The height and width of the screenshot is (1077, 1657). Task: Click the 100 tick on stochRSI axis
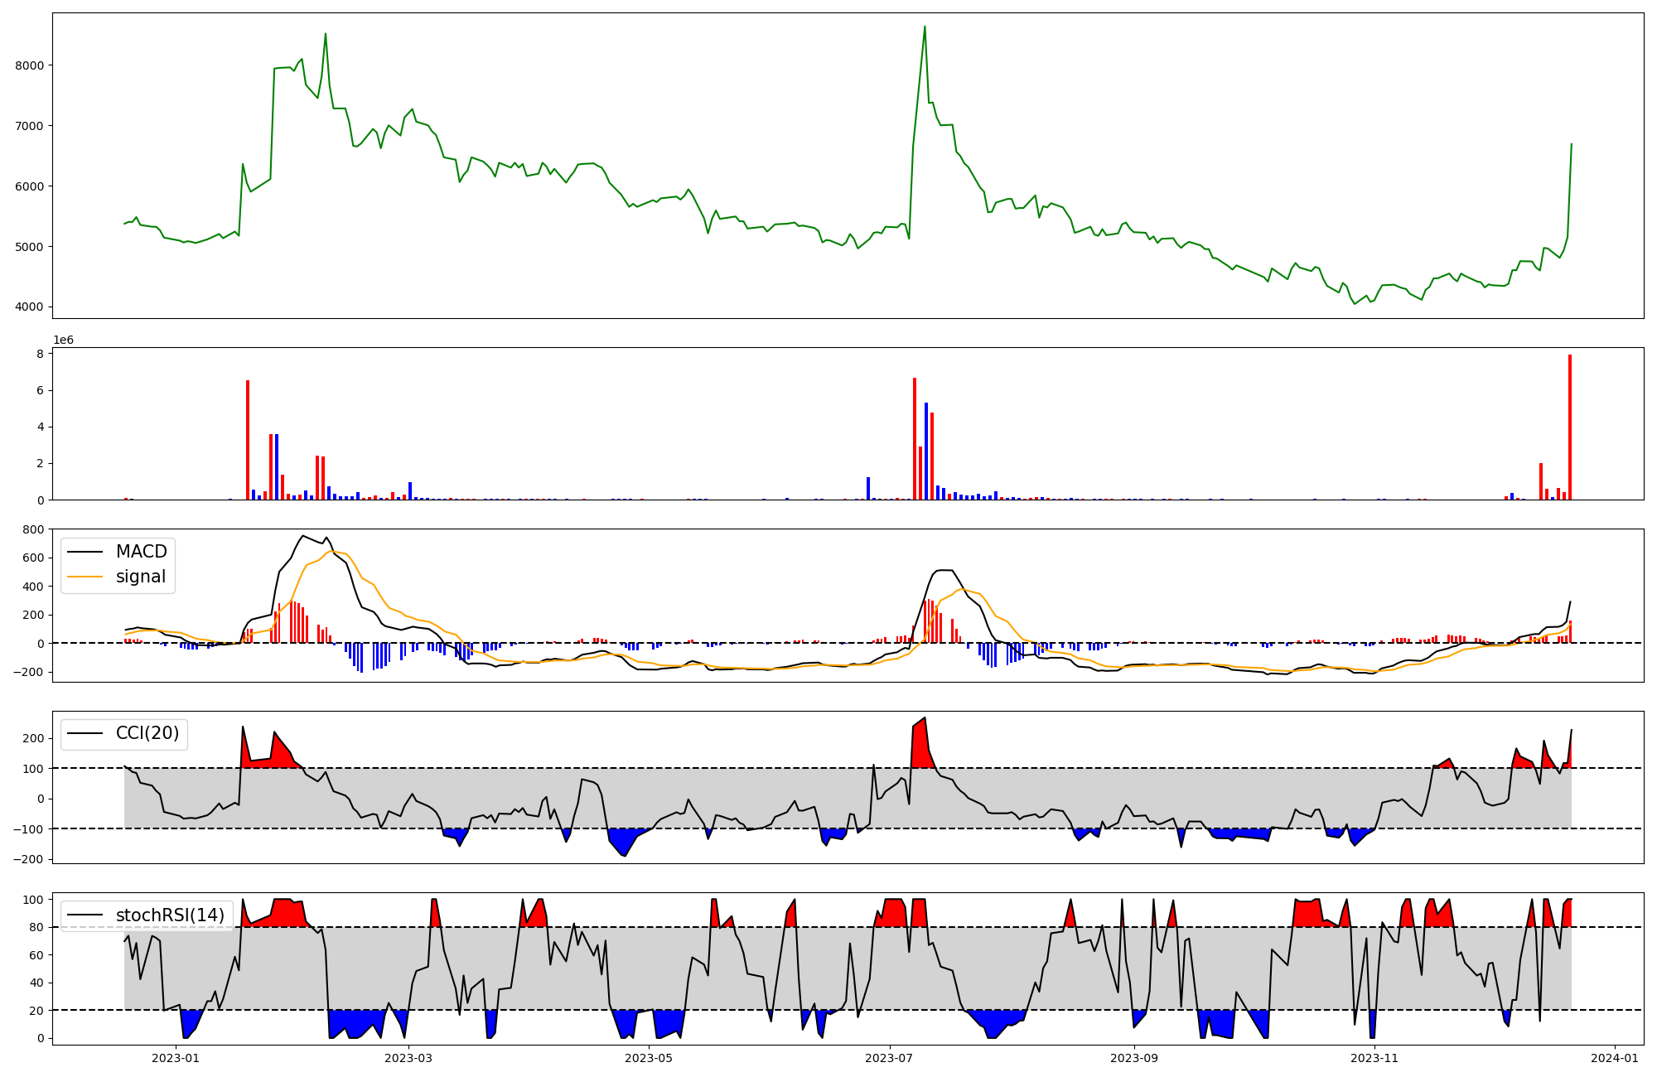pyautogui.click(x=33, y=900)
